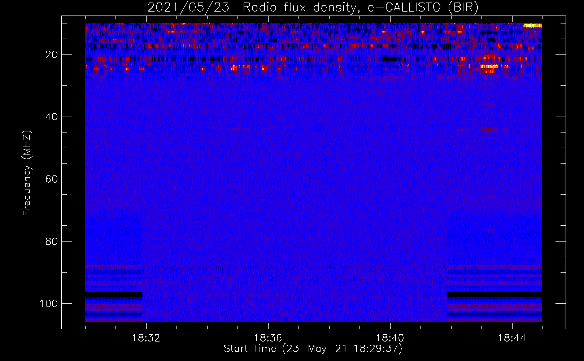Click the 60 MHz frequency tick label
Viewport: 584px width, 361px height.
pos(52,179)
